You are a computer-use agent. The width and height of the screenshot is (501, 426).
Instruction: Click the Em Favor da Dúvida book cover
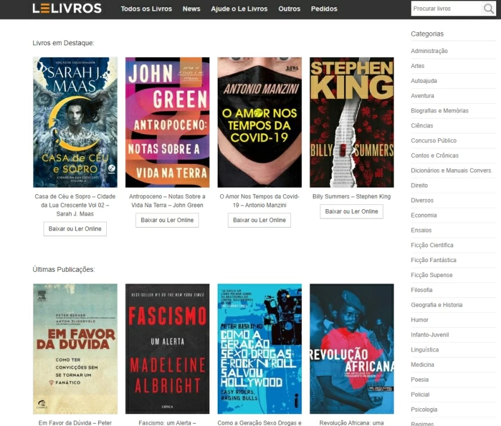point(75,350)
